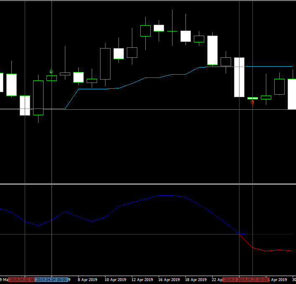The image size is (296, 284).
Task: Click the 18 Apr 2019 axis label
Action: pos(196,280)
